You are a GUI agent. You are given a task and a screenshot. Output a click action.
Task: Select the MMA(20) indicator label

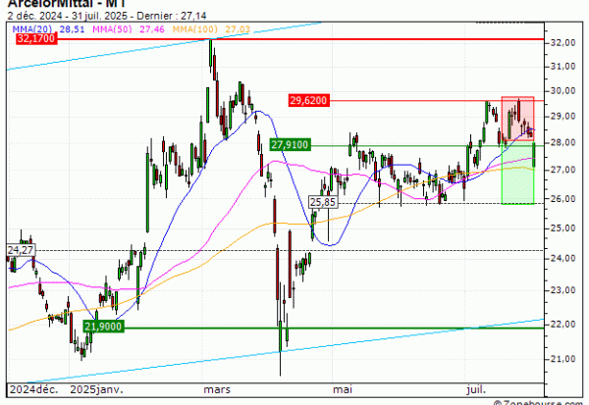coord(32,29)
